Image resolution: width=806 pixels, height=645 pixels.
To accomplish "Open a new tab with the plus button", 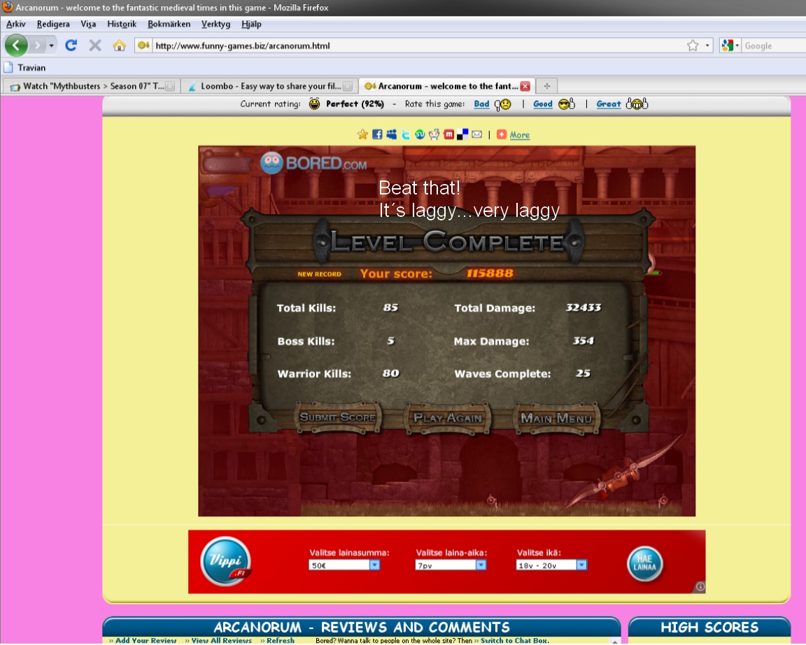I will (x=547, y=86).
